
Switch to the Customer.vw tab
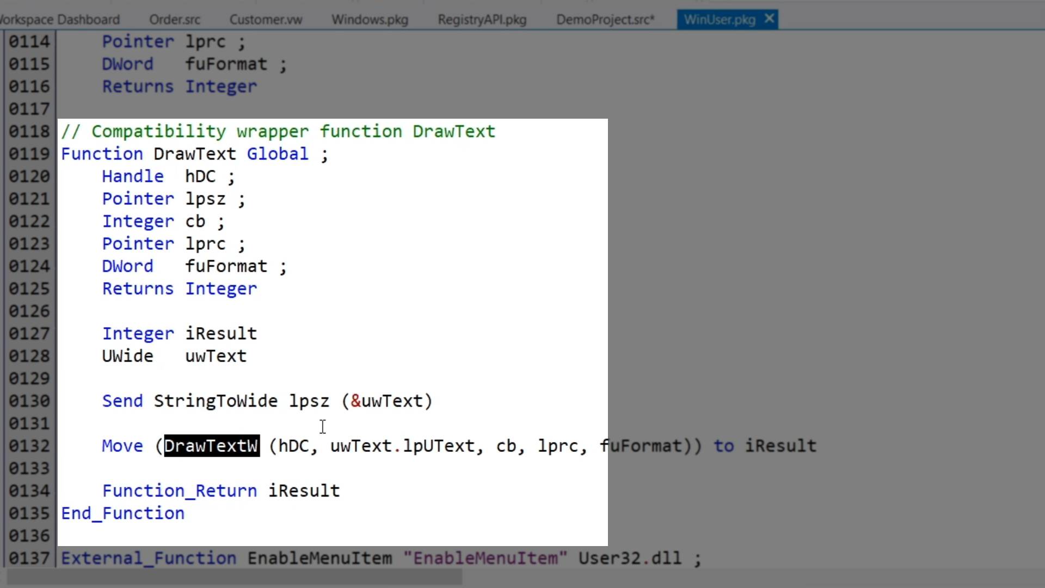click(x=266, y=20)
